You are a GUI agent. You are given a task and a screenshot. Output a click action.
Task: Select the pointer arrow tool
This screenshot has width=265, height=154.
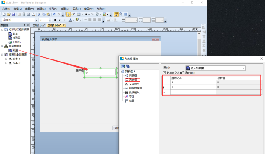(x=68, y=14)
